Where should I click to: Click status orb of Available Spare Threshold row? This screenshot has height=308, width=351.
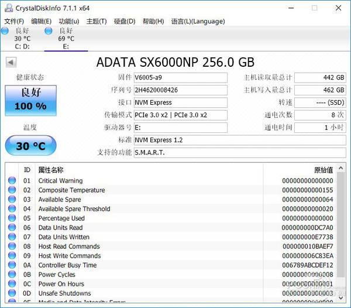click(12, 208)
